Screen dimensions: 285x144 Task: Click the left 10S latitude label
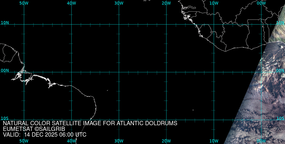point(5,118)
